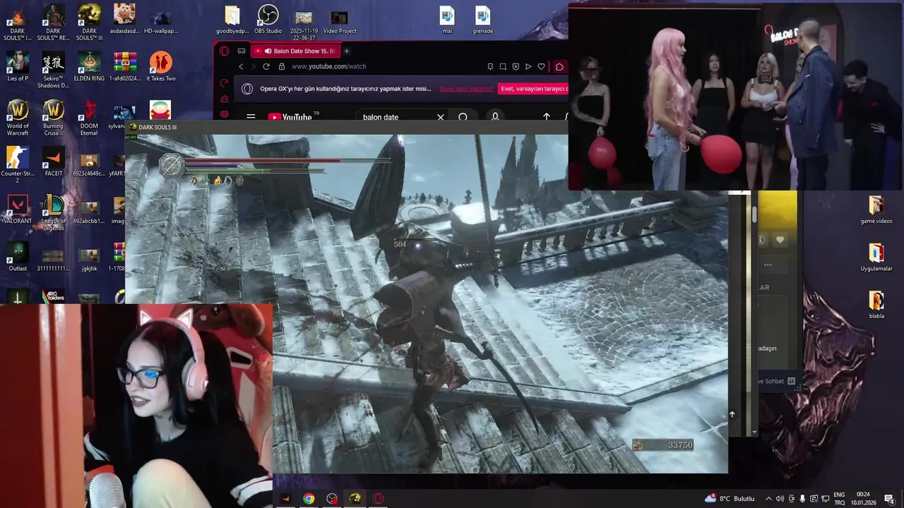Click the heart bookmark icon in address bar

[x=541, y=66]
